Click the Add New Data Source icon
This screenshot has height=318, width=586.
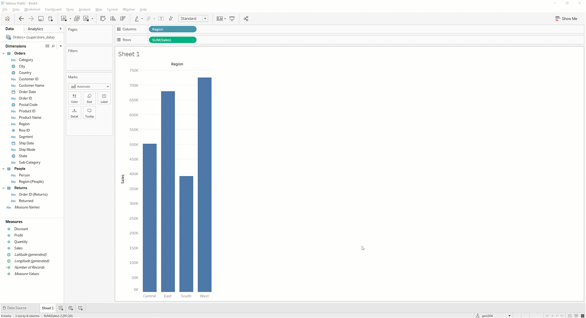point(51,19)
